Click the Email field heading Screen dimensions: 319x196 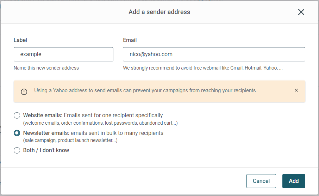[x=130, y=40]
